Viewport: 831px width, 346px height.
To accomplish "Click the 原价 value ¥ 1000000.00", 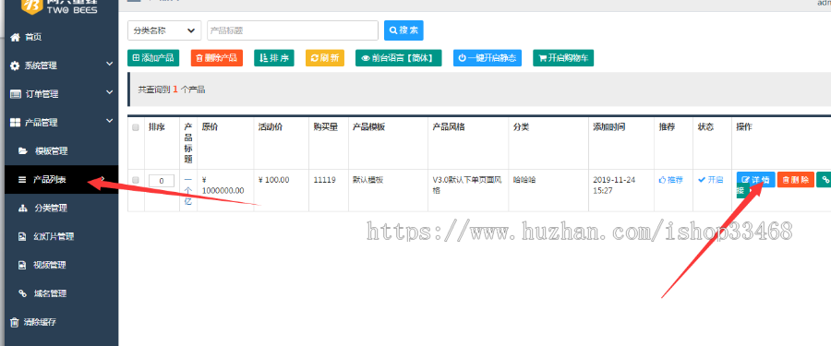I will [x=223, y=185].
